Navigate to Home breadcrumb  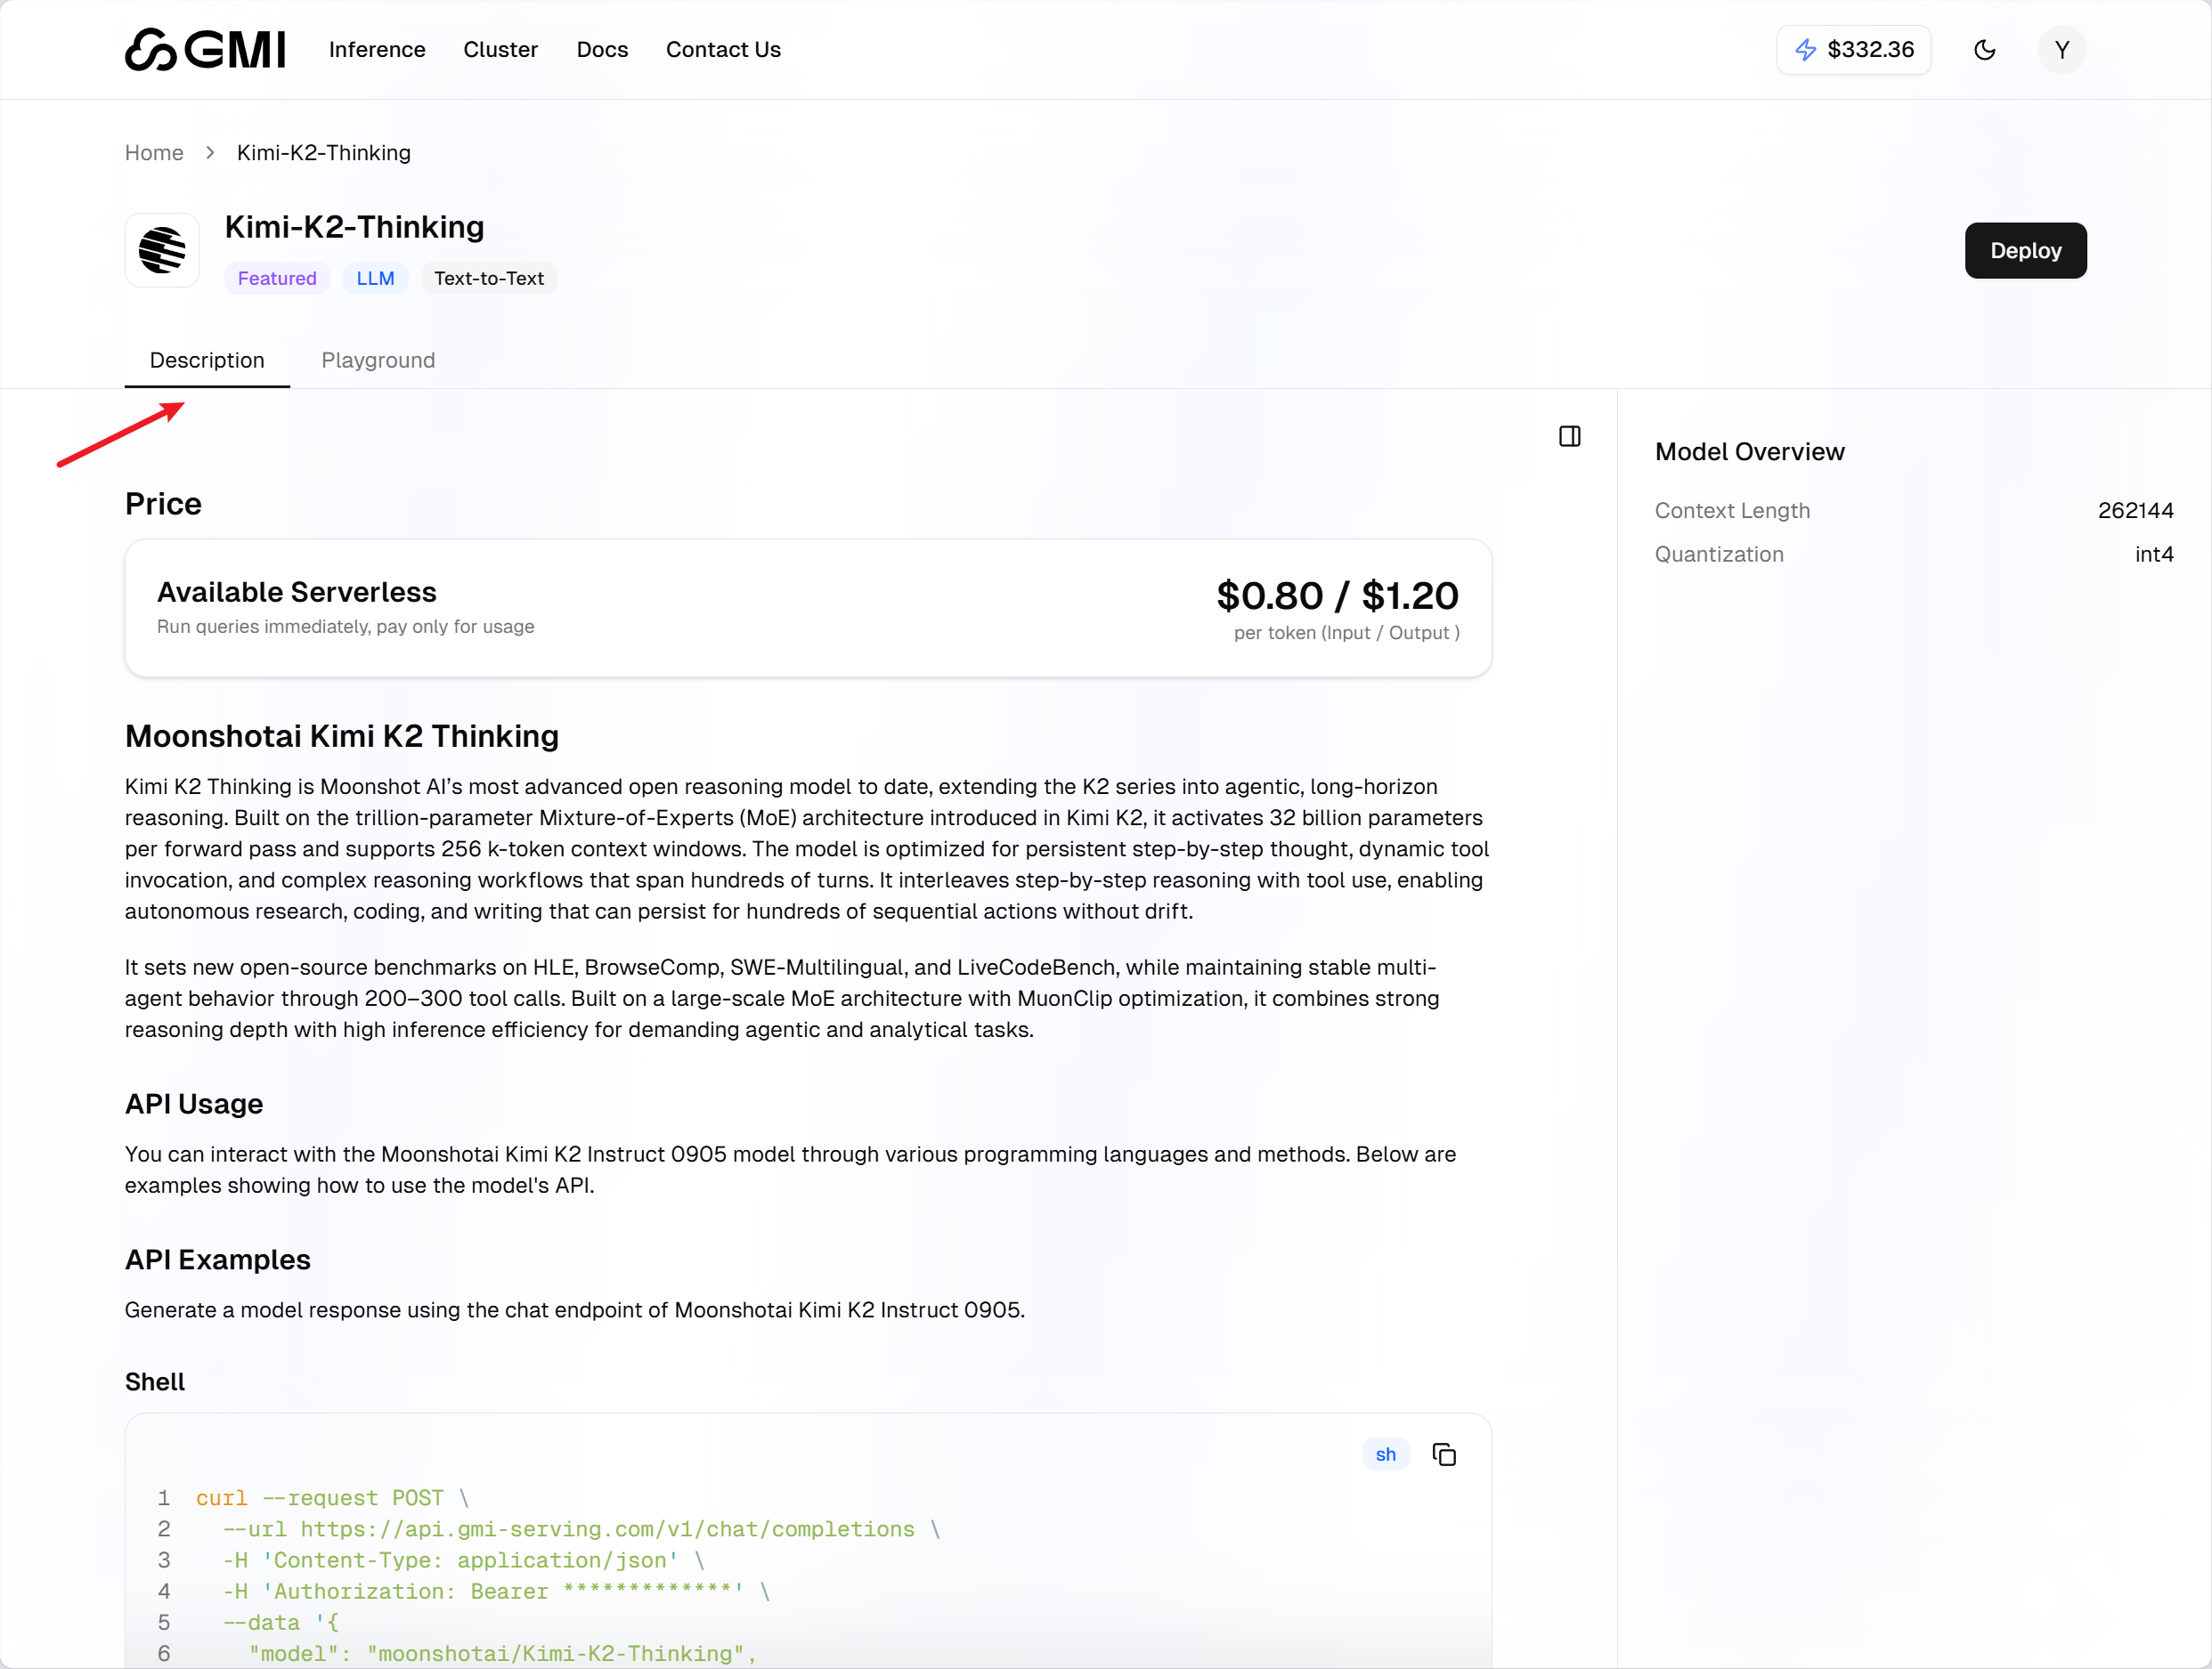pyautogui.click(x=154, y=153)
